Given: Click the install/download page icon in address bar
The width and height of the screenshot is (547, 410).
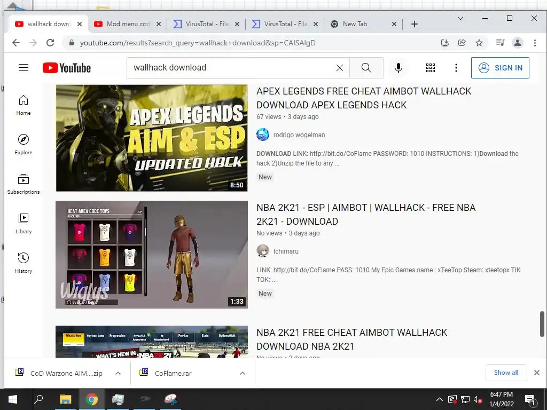Looking at the screenshot, I should coord(445,43).
